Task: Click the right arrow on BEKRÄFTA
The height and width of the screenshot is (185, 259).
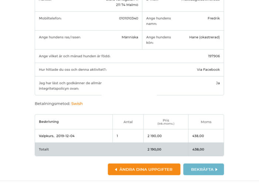Action: (x=216, y=169)
